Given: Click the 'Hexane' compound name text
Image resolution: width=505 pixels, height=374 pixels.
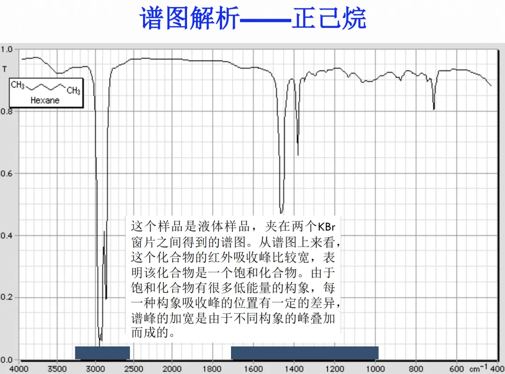Looking at the screenshot, I should coord(45,101).
